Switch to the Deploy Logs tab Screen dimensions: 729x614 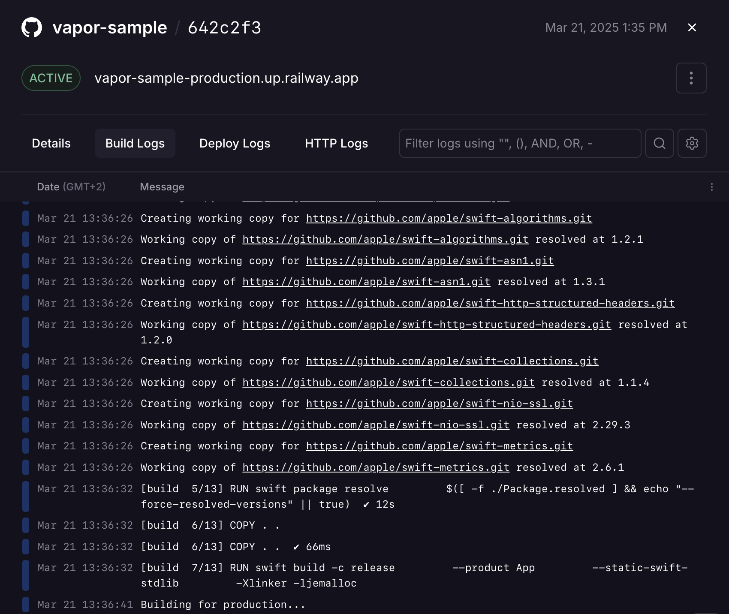[234, 143]
